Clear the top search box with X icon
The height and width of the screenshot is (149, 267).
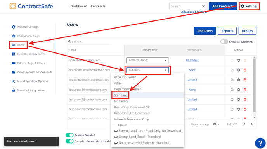point(203,6)
